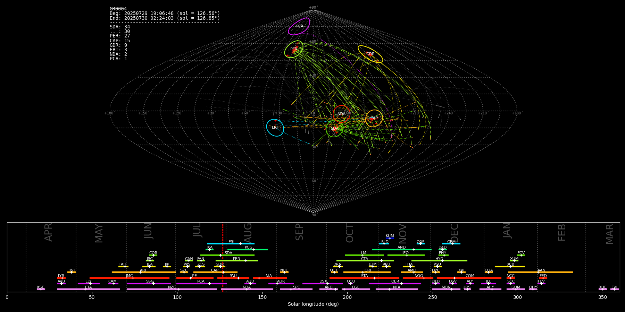The height and width of the screenshot is (312, 625).
Task: Click the red dashed current solar longitude line
Action: (x=223, y=257)
